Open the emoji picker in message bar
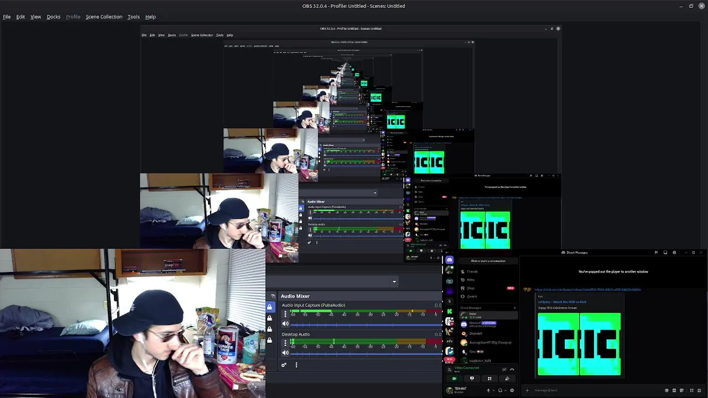The height and width of the screenshot is (398, 708). [667, 390]
